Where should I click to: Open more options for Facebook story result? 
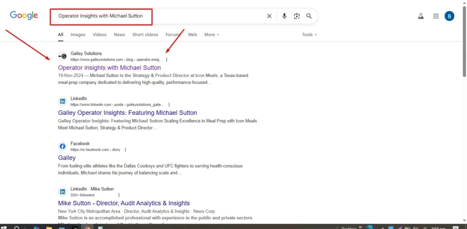(x=125, y=150)
